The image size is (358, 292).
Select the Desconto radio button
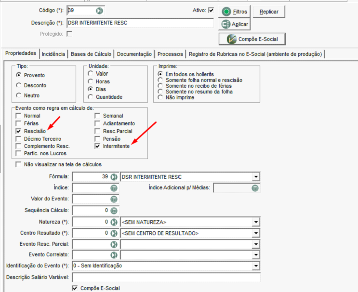(18, 85)
